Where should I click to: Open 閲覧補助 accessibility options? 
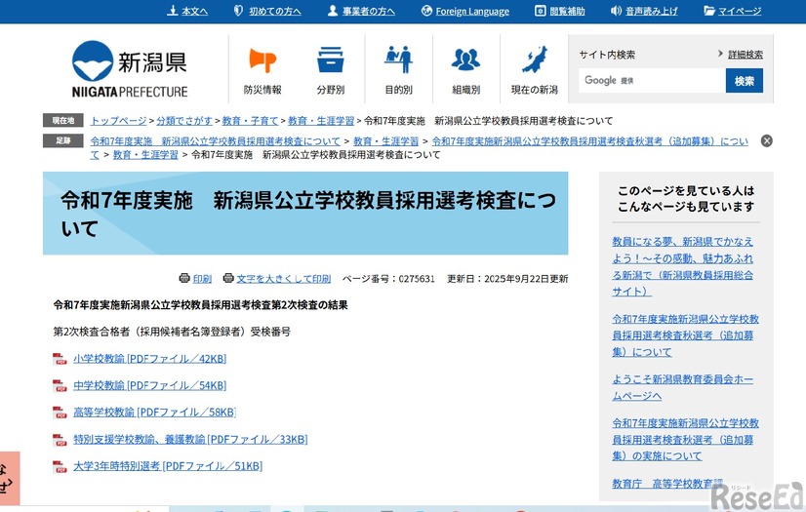(x=560, y=11)
